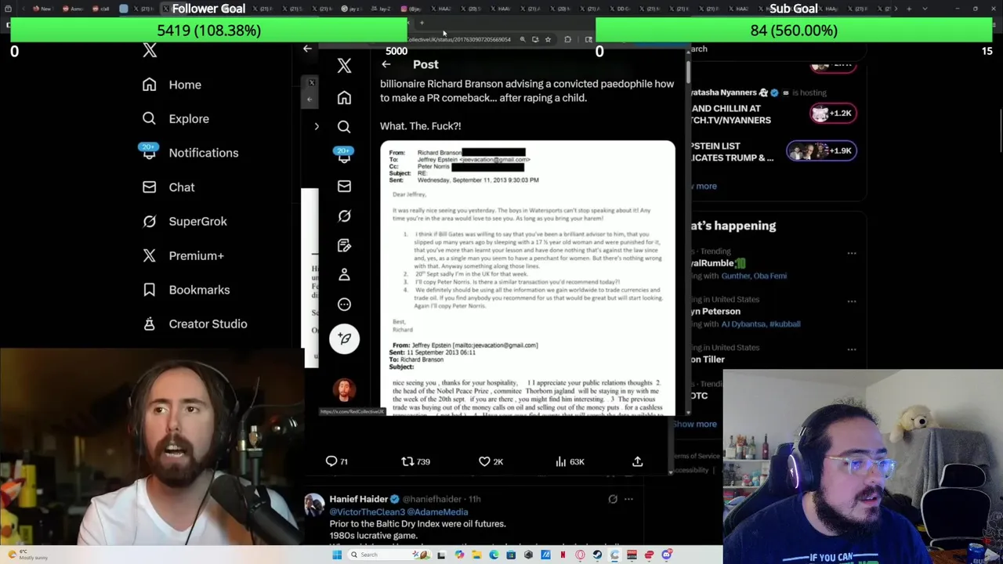The width and height of the screenshot is (1003, 564).
Task: Click the @haniefhaider handle
Action: point(432,499)
